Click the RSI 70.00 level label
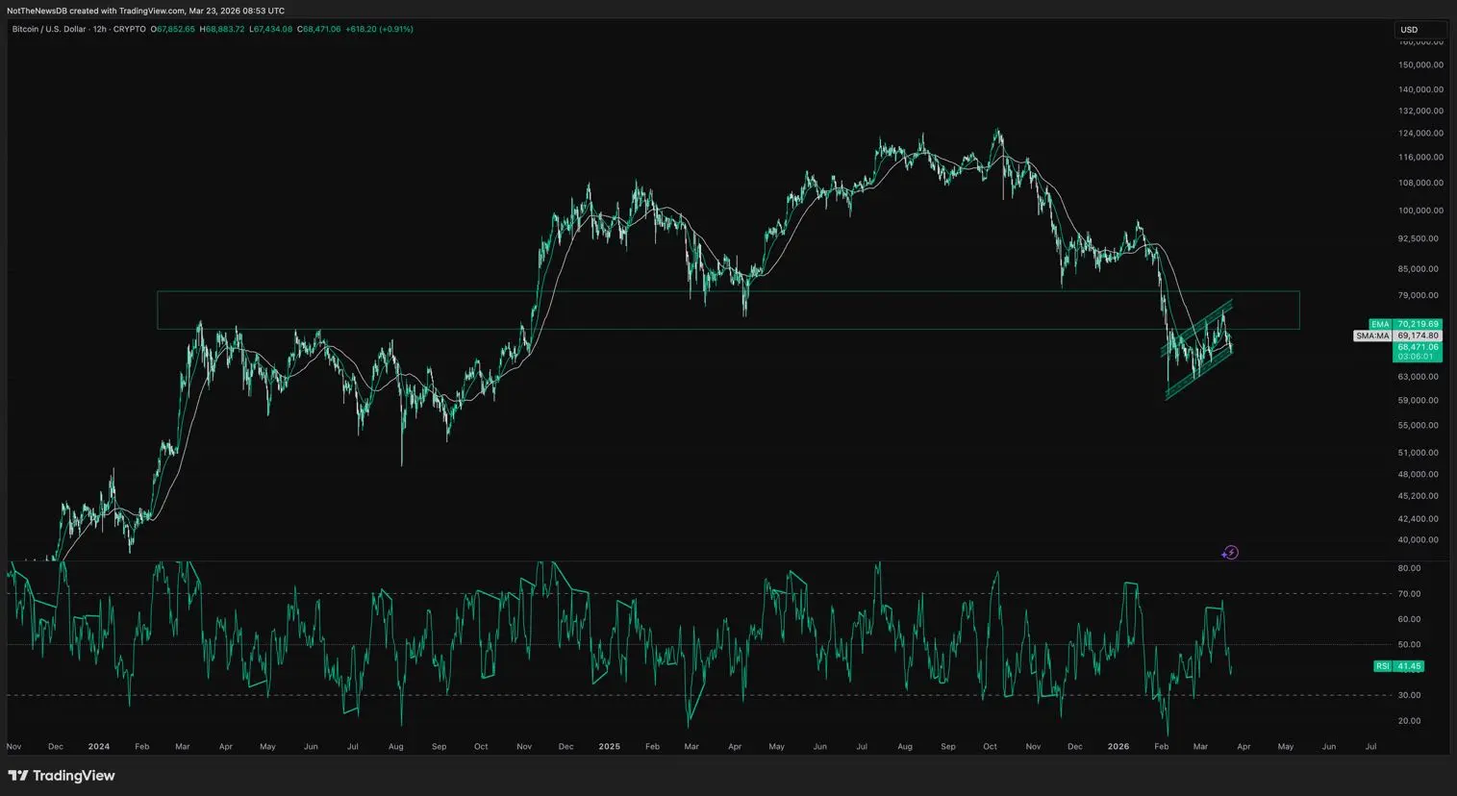 click(x=1409, y=594)
